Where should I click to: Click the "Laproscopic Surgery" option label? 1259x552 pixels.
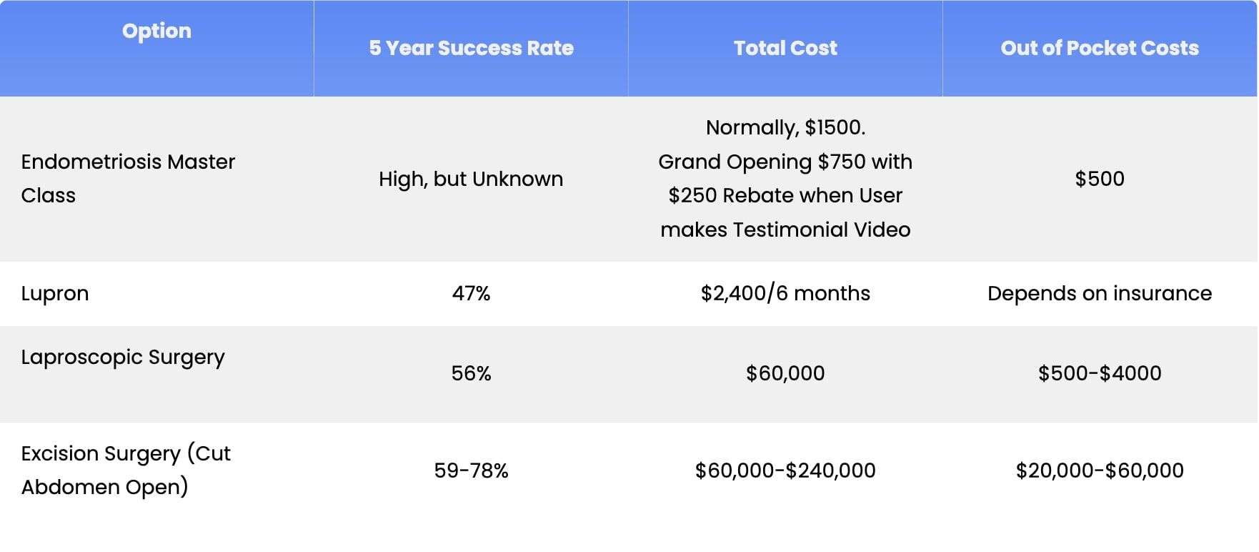coord(123,357)
